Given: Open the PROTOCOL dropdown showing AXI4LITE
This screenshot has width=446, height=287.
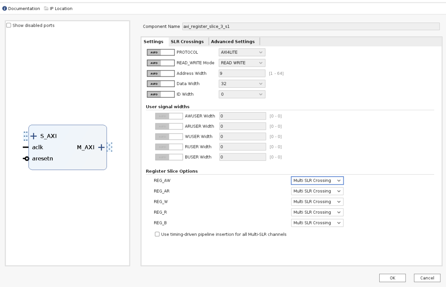Looking at the screenshot, I should (242, 52).
